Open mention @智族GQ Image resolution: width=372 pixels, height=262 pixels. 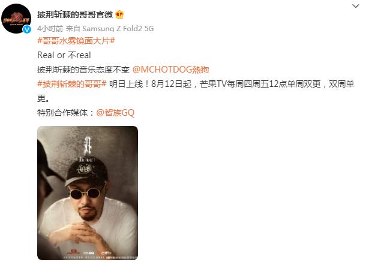[115, 113]
